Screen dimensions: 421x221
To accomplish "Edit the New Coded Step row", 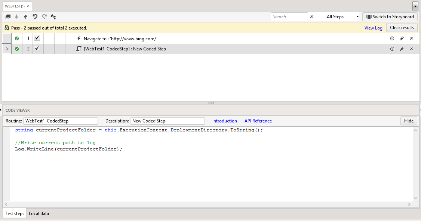I will [x=402, y=49].
